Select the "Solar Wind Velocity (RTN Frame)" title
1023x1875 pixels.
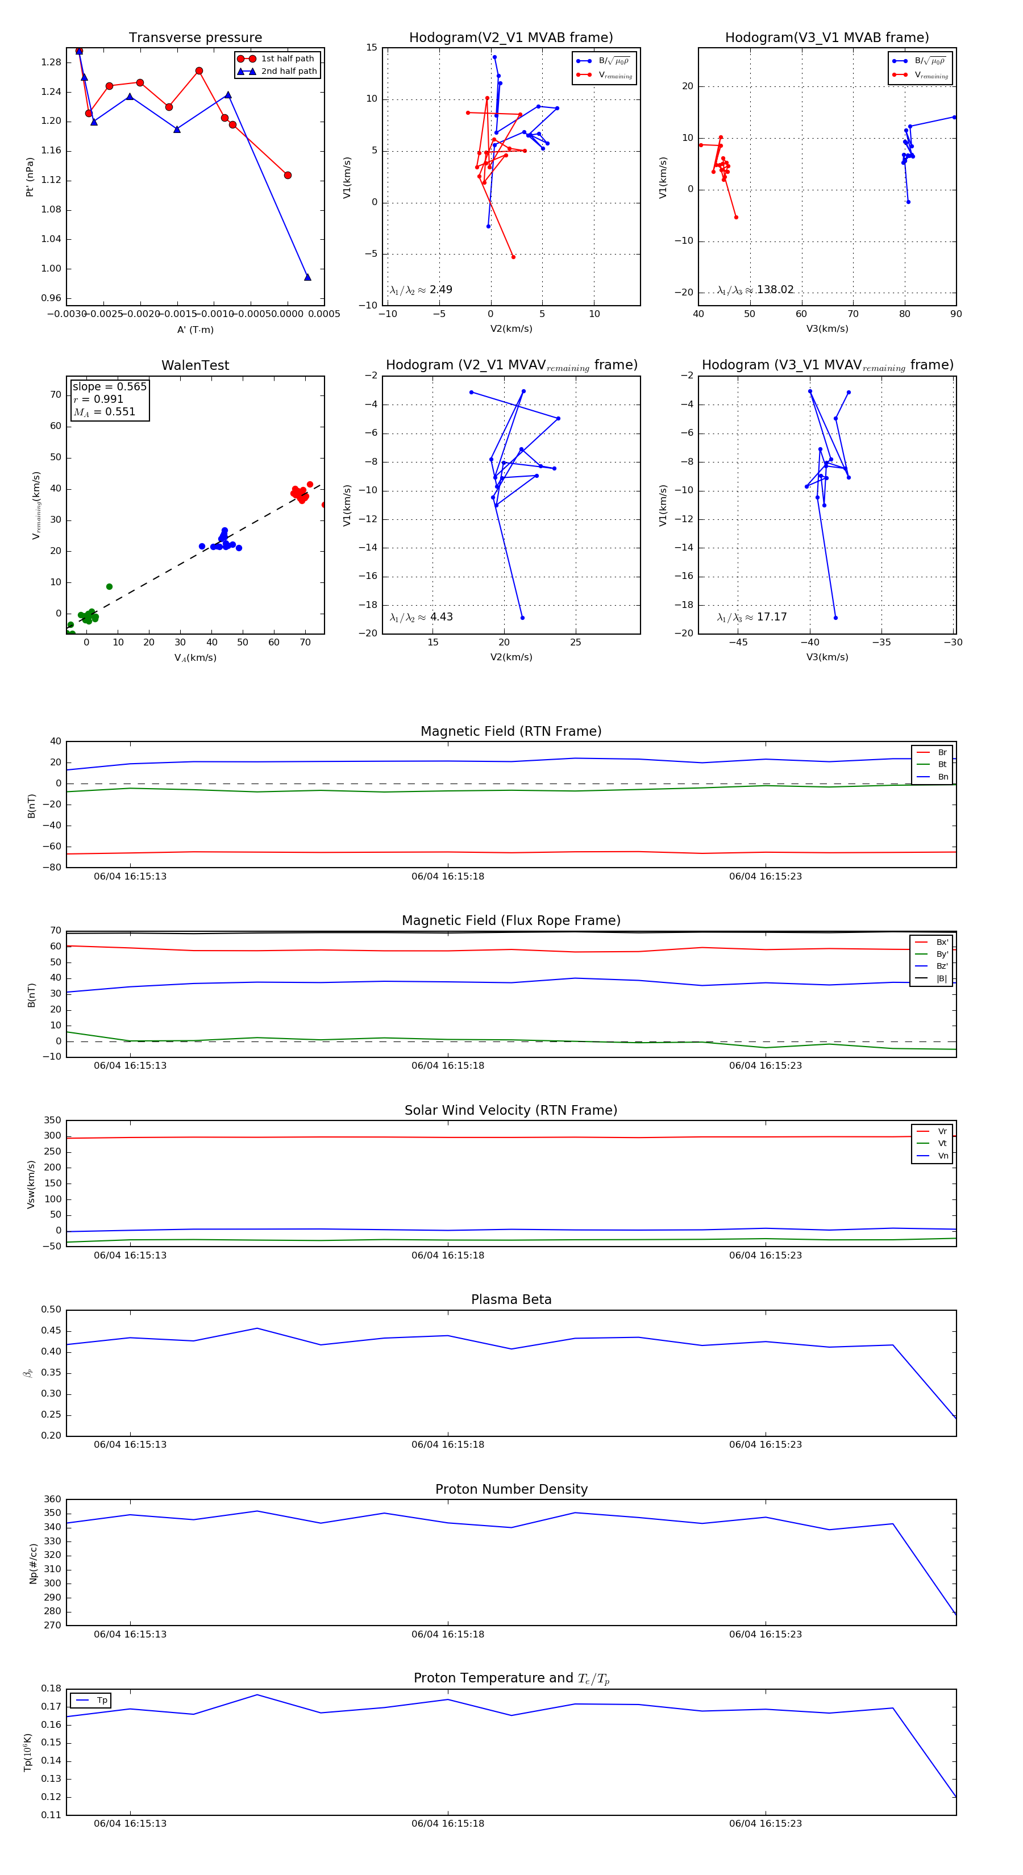pos(511,1110)
